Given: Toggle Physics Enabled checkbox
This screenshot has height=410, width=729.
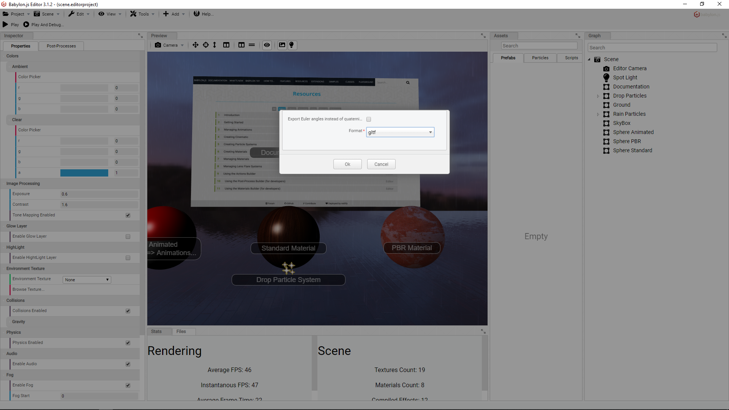Looking at the screenshot, I should (128, 343).
